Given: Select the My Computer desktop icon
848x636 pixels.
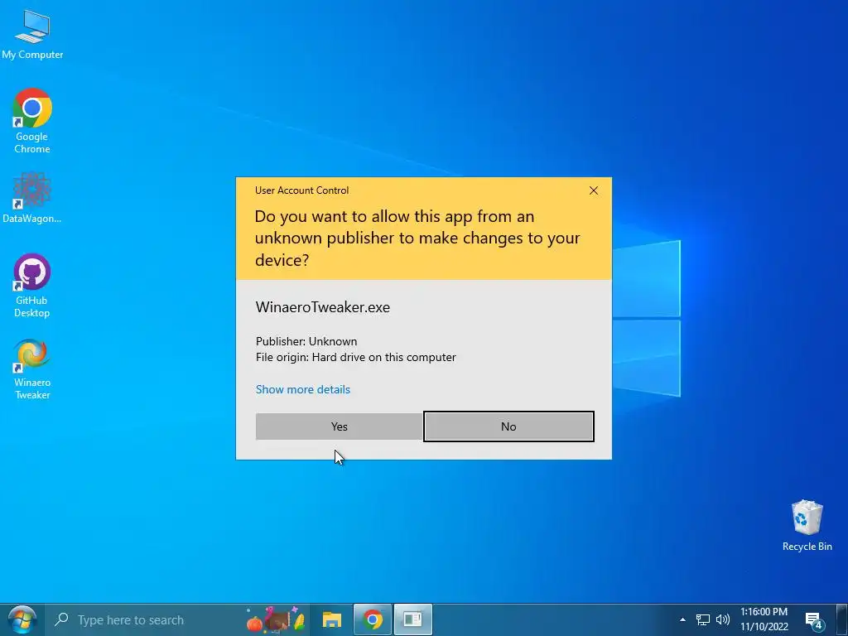Looking at the screenshot, I should [x=32, y=35].
